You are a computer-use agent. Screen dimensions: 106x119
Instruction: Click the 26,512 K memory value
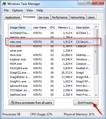(67, 73)
